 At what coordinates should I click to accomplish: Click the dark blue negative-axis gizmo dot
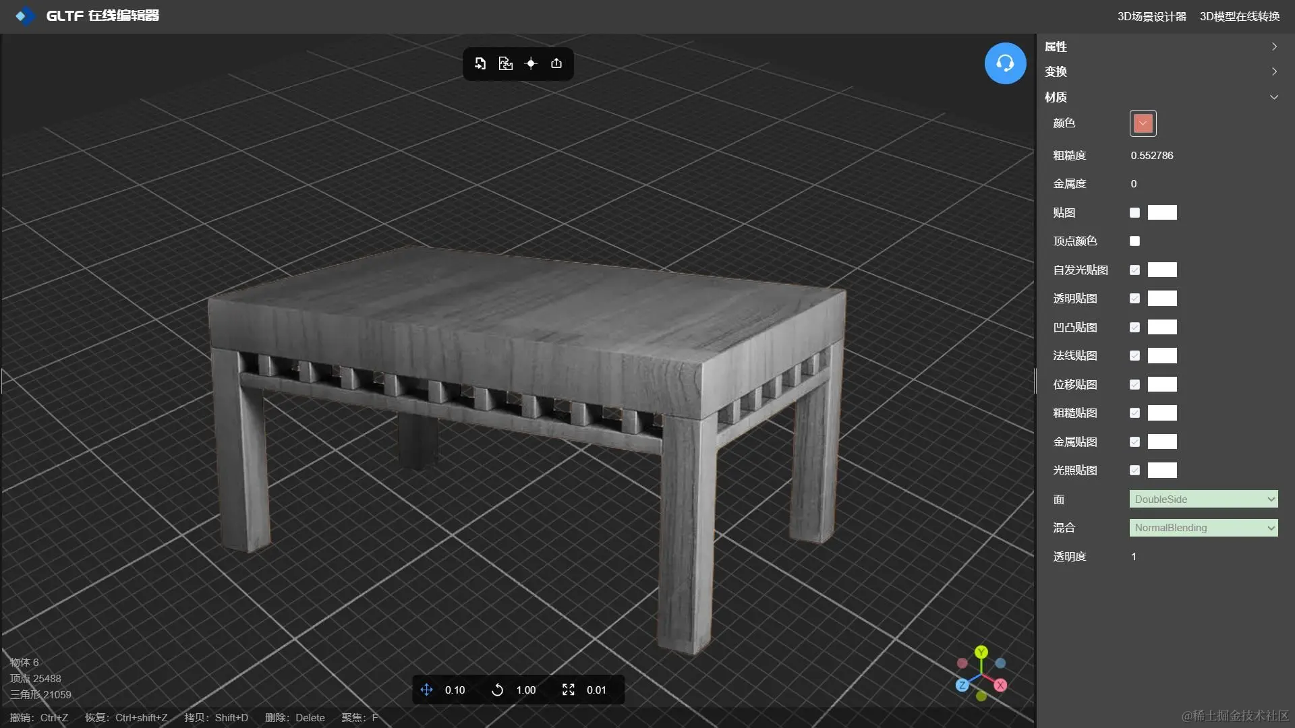(x=1000, y=663)
